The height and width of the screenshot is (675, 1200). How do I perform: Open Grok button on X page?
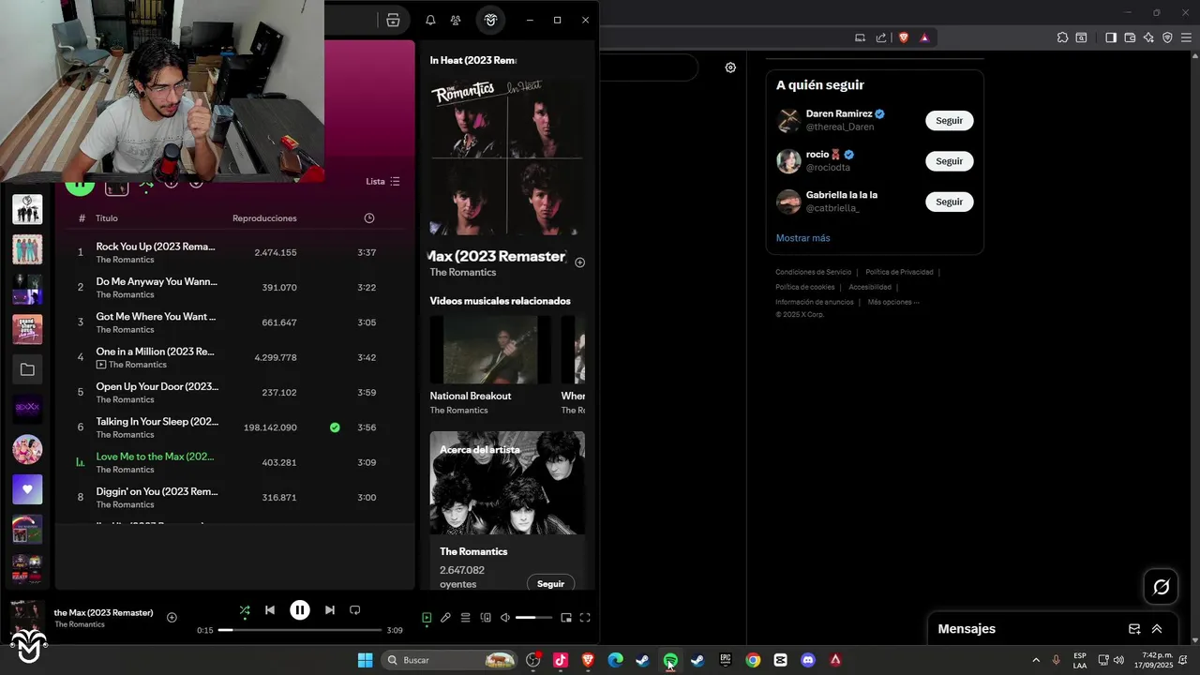point(1161,587)
